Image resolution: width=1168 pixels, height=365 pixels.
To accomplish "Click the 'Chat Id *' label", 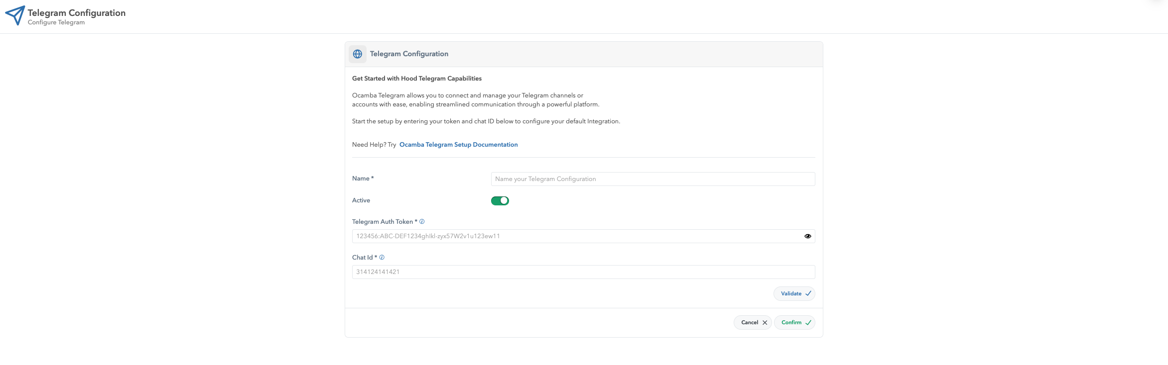I will click(x=365, y=258).
